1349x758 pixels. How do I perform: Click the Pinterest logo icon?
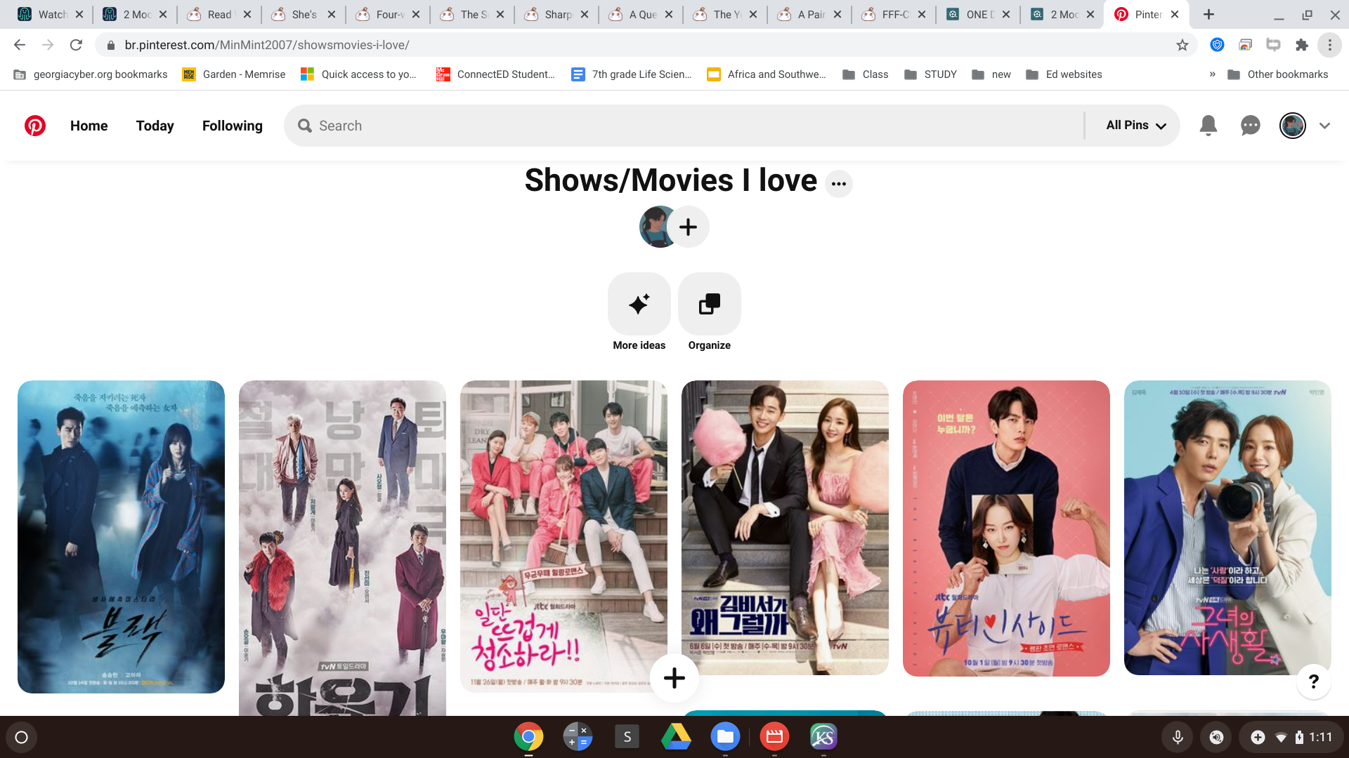click(35, 126)
